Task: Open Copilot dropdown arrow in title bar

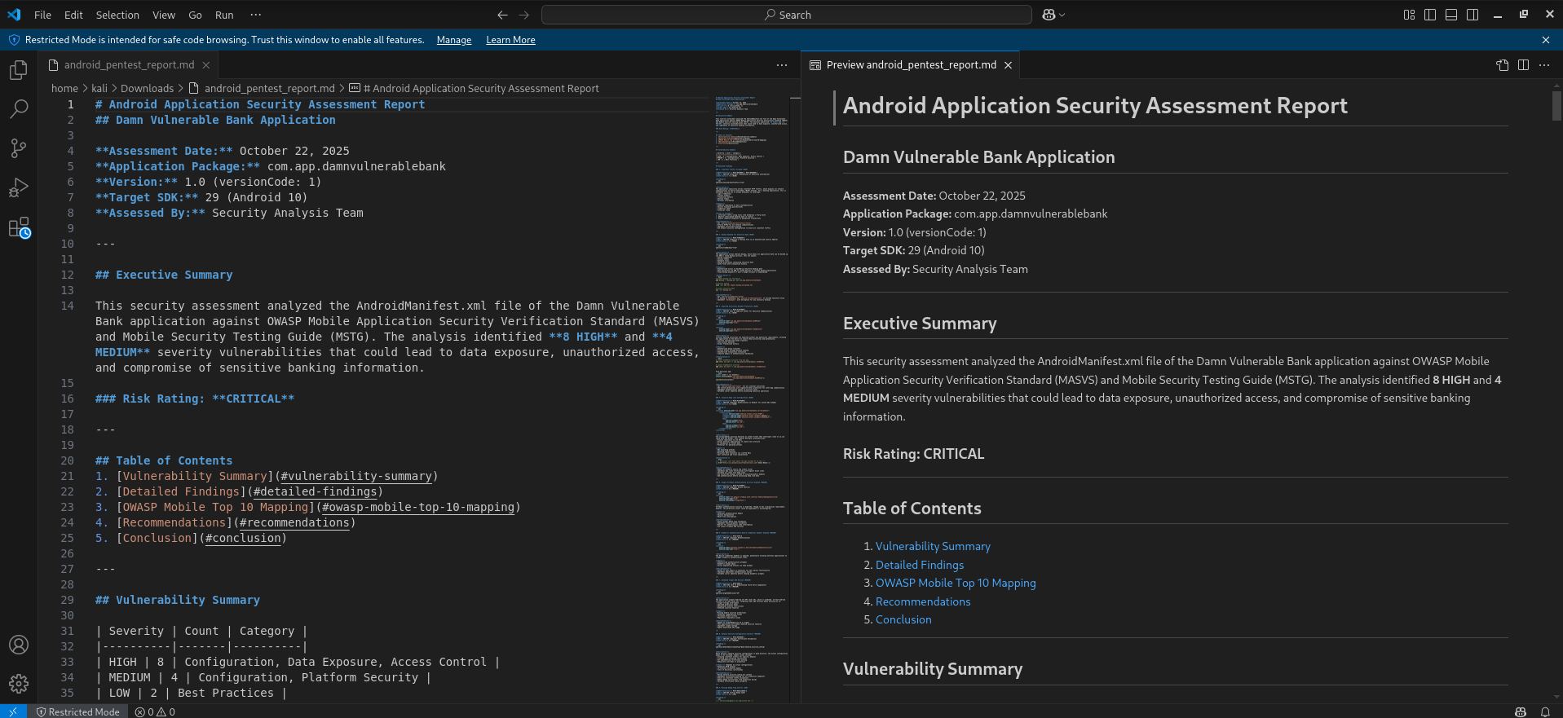Action: (1062, 15)
